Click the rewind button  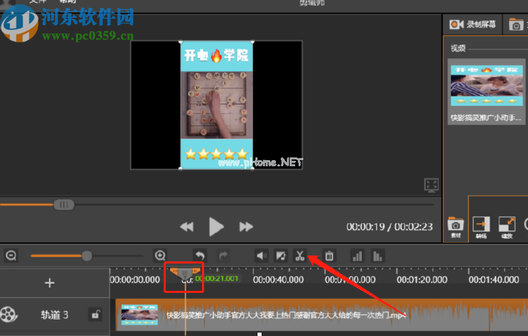point(186,227)
